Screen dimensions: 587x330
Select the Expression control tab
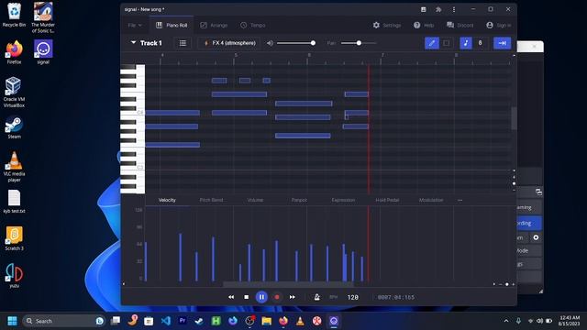343,200
